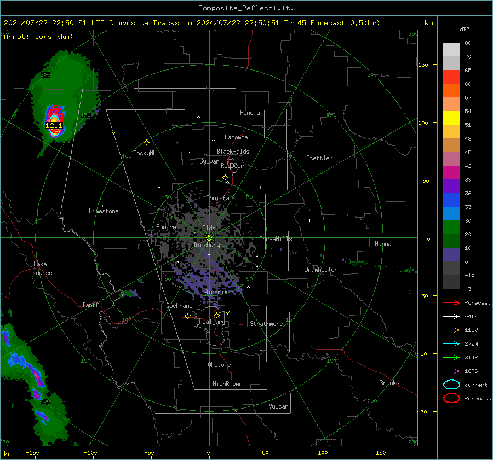This screenshot has height=460, width=493.
Task: Select the 39 dBZ purple color swatch
Action: (451, 187)
